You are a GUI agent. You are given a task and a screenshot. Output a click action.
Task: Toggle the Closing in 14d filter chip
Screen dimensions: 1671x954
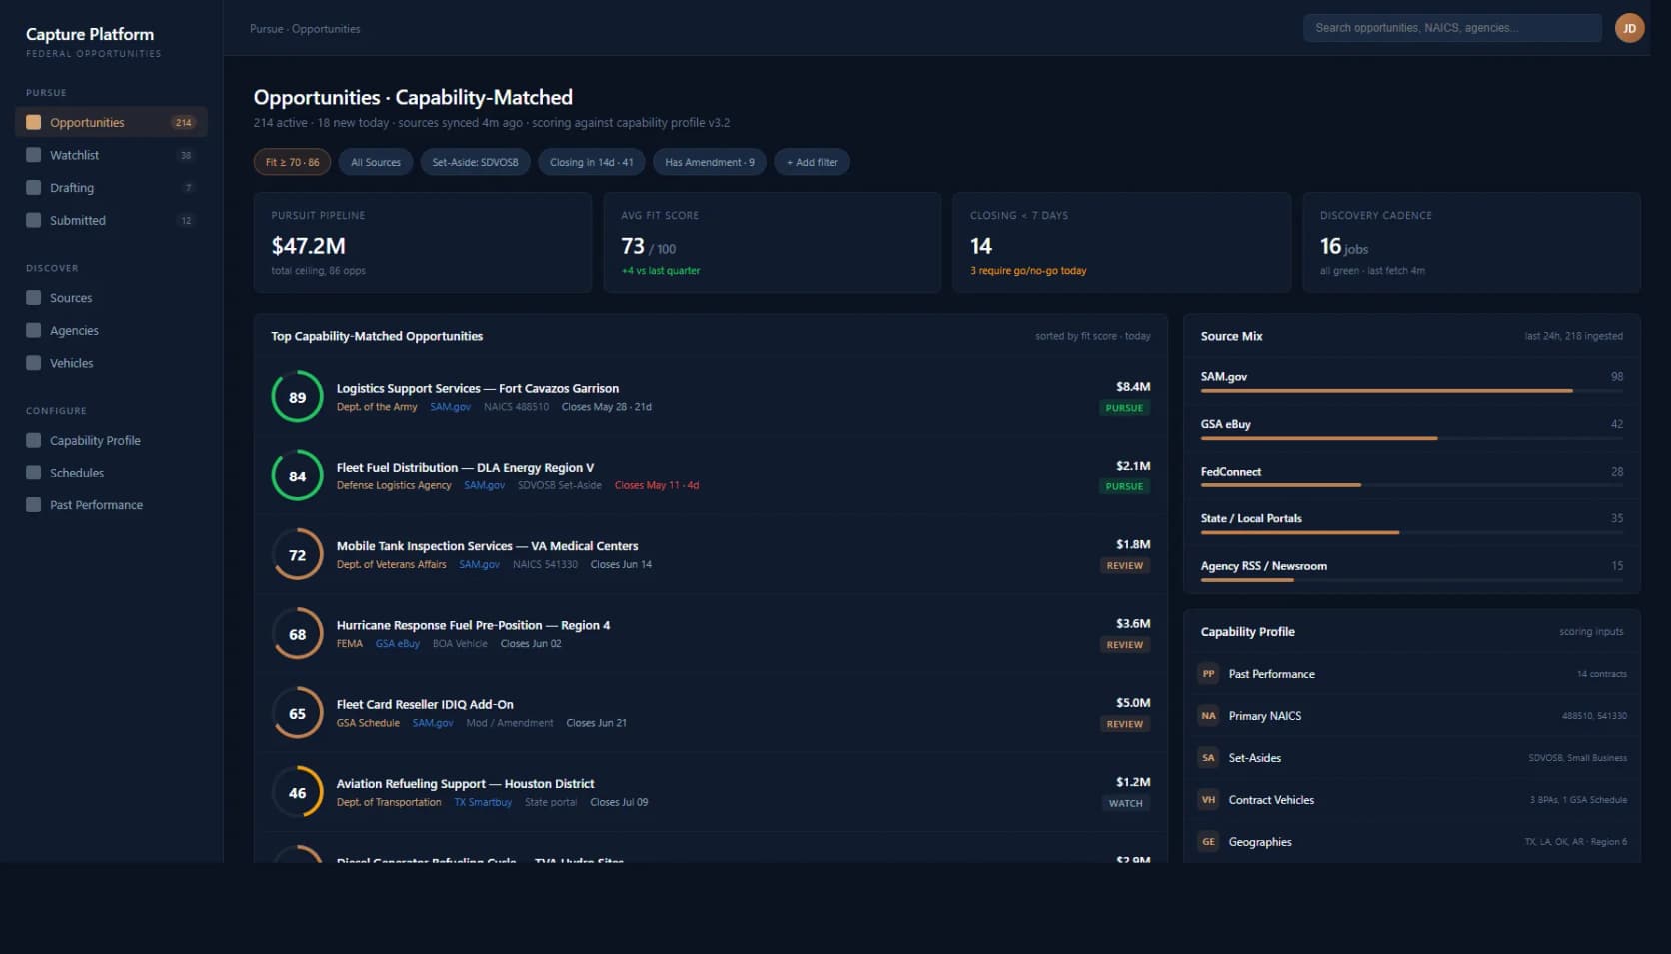click(x=591, y=162)
